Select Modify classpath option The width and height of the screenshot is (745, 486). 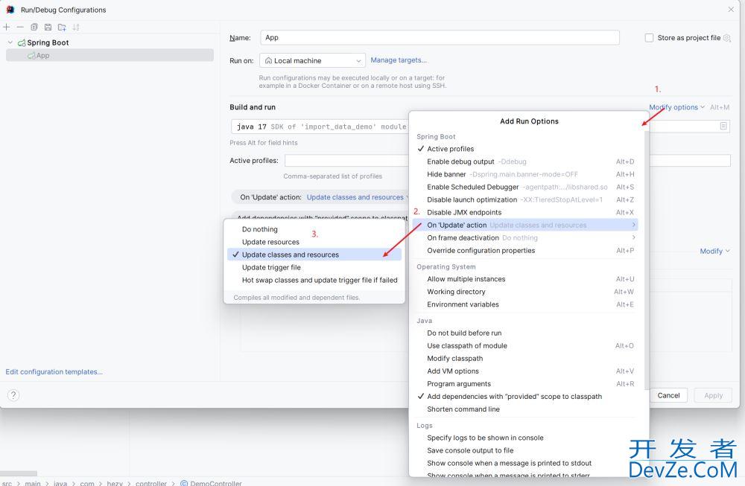[525, 358]
